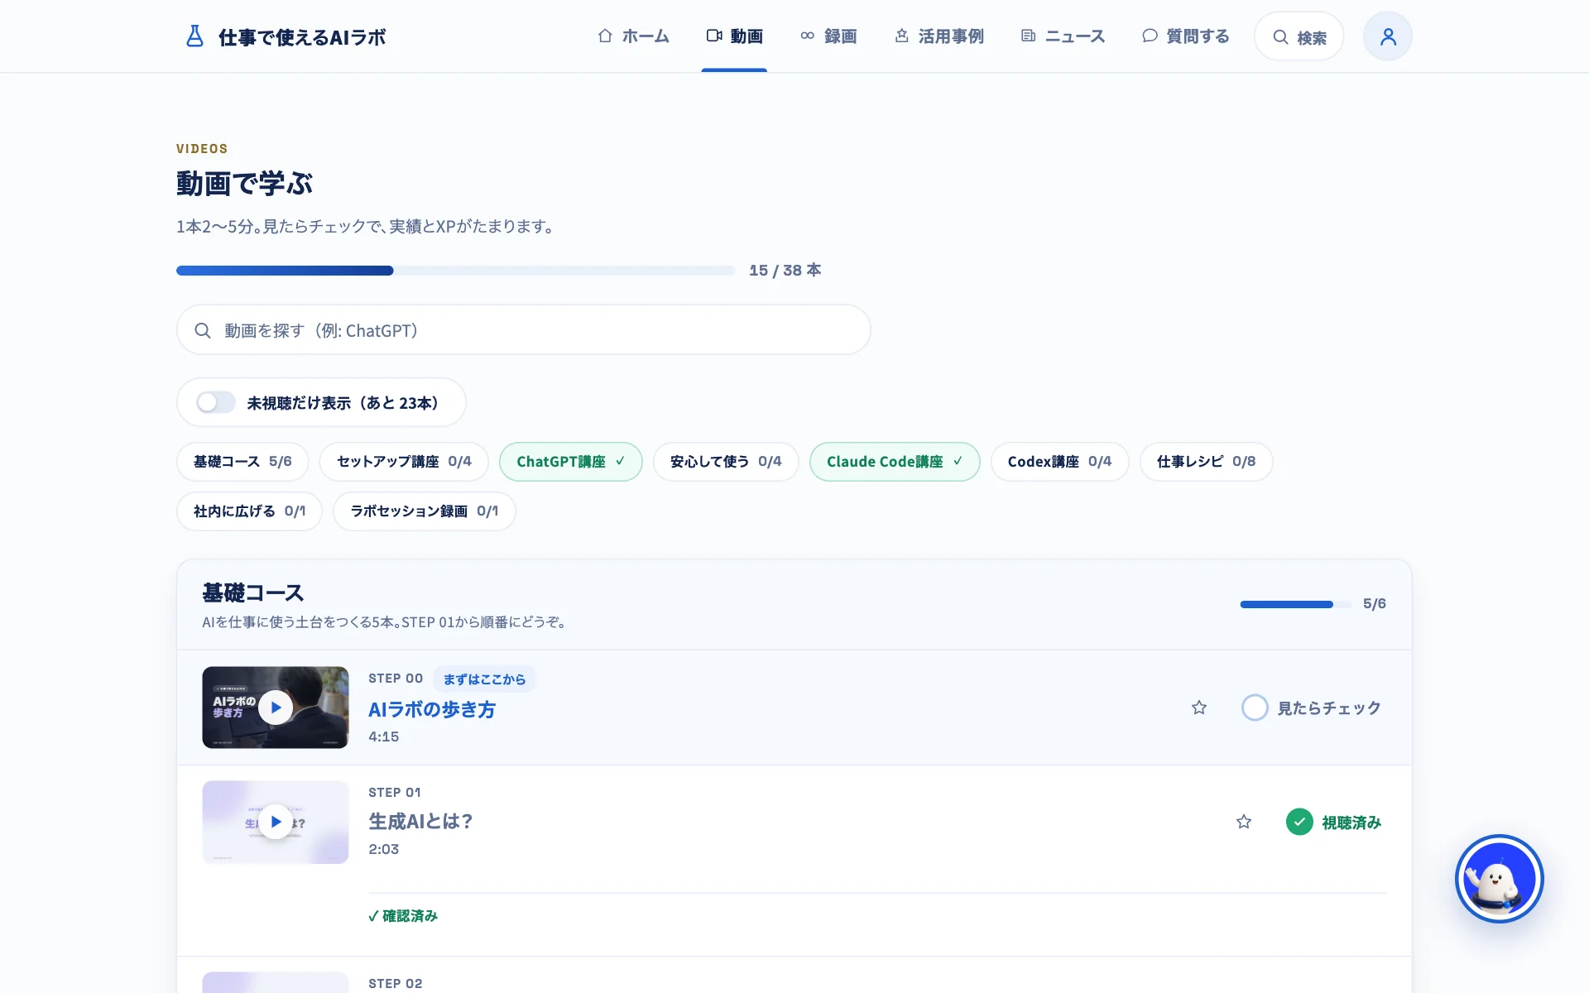
Task: Open 活用事例 in navigation
Action: [x=939, y=36]
